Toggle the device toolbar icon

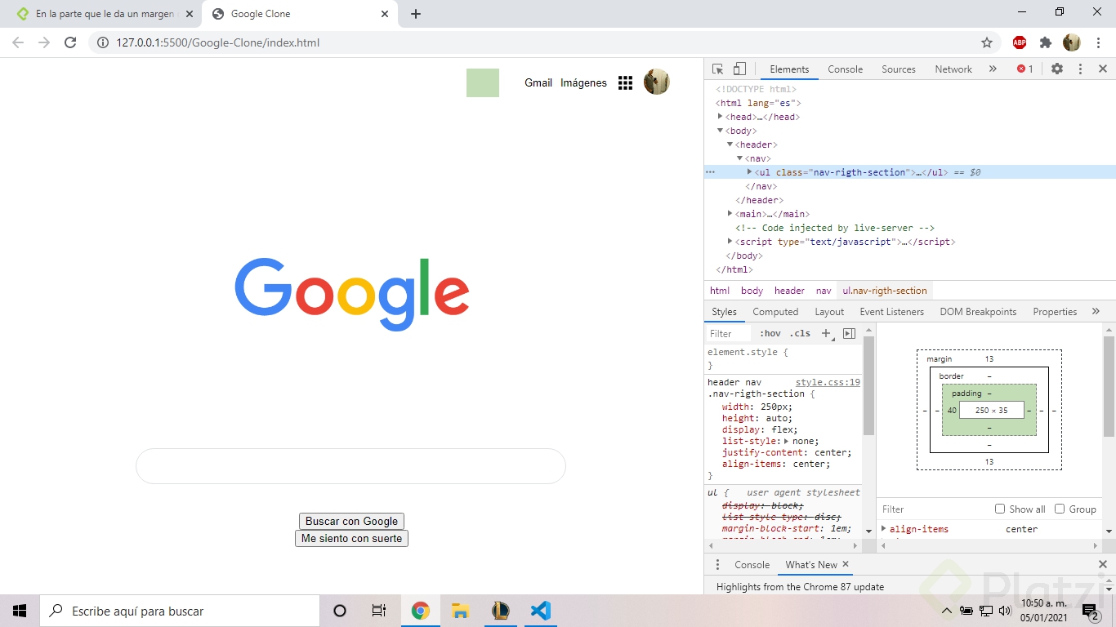pos(739,69)
